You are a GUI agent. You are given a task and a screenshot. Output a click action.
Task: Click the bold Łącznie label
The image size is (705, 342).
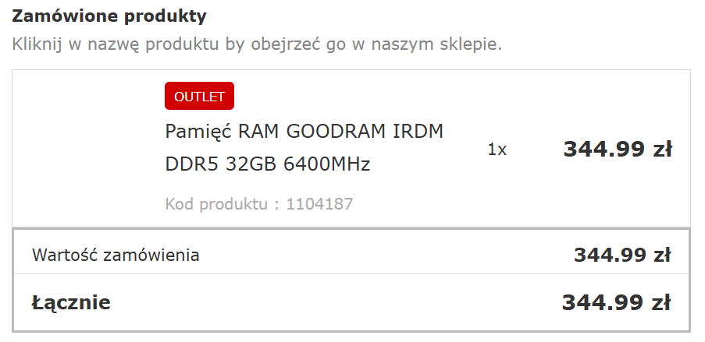click(x=71, y=302)
